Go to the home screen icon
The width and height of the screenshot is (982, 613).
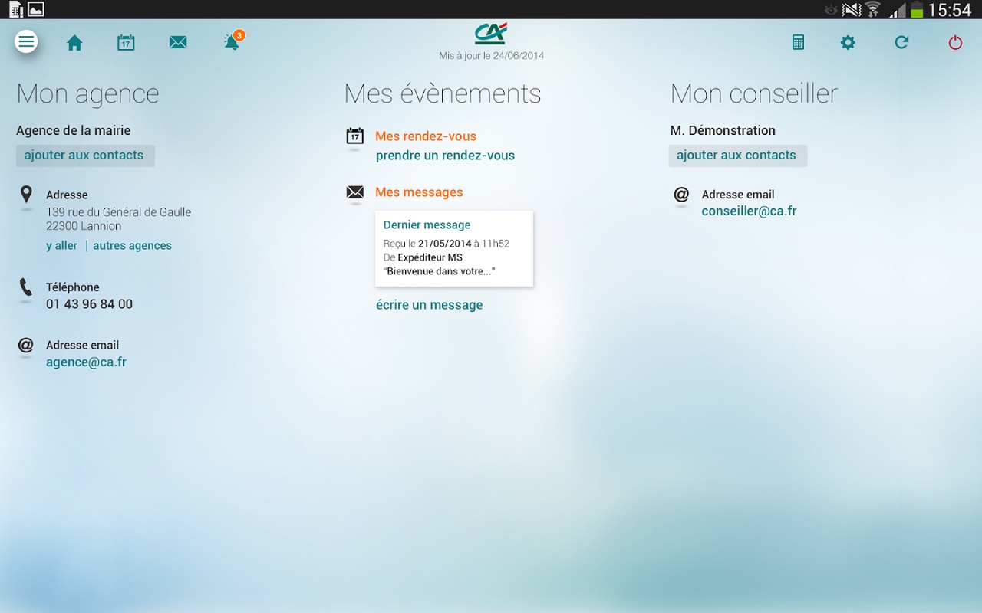[x=74, y=43]
